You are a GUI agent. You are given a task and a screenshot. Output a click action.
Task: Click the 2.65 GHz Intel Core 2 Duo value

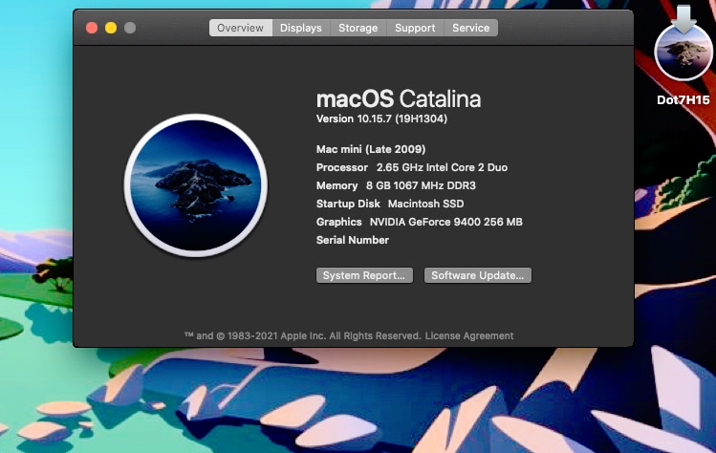(x=442, y=167)
